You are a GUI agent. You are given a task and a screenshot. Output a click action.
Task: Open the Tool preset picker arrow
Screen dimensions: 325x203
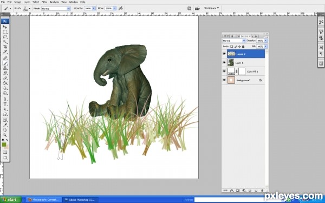10,9
